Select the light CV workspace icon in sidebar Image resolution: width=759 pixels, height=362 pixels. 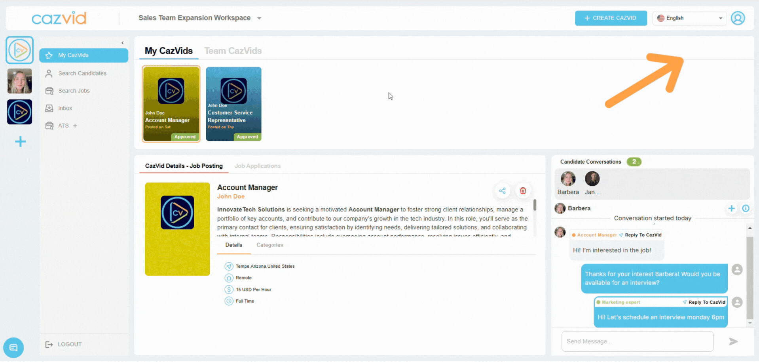[20, 50]
